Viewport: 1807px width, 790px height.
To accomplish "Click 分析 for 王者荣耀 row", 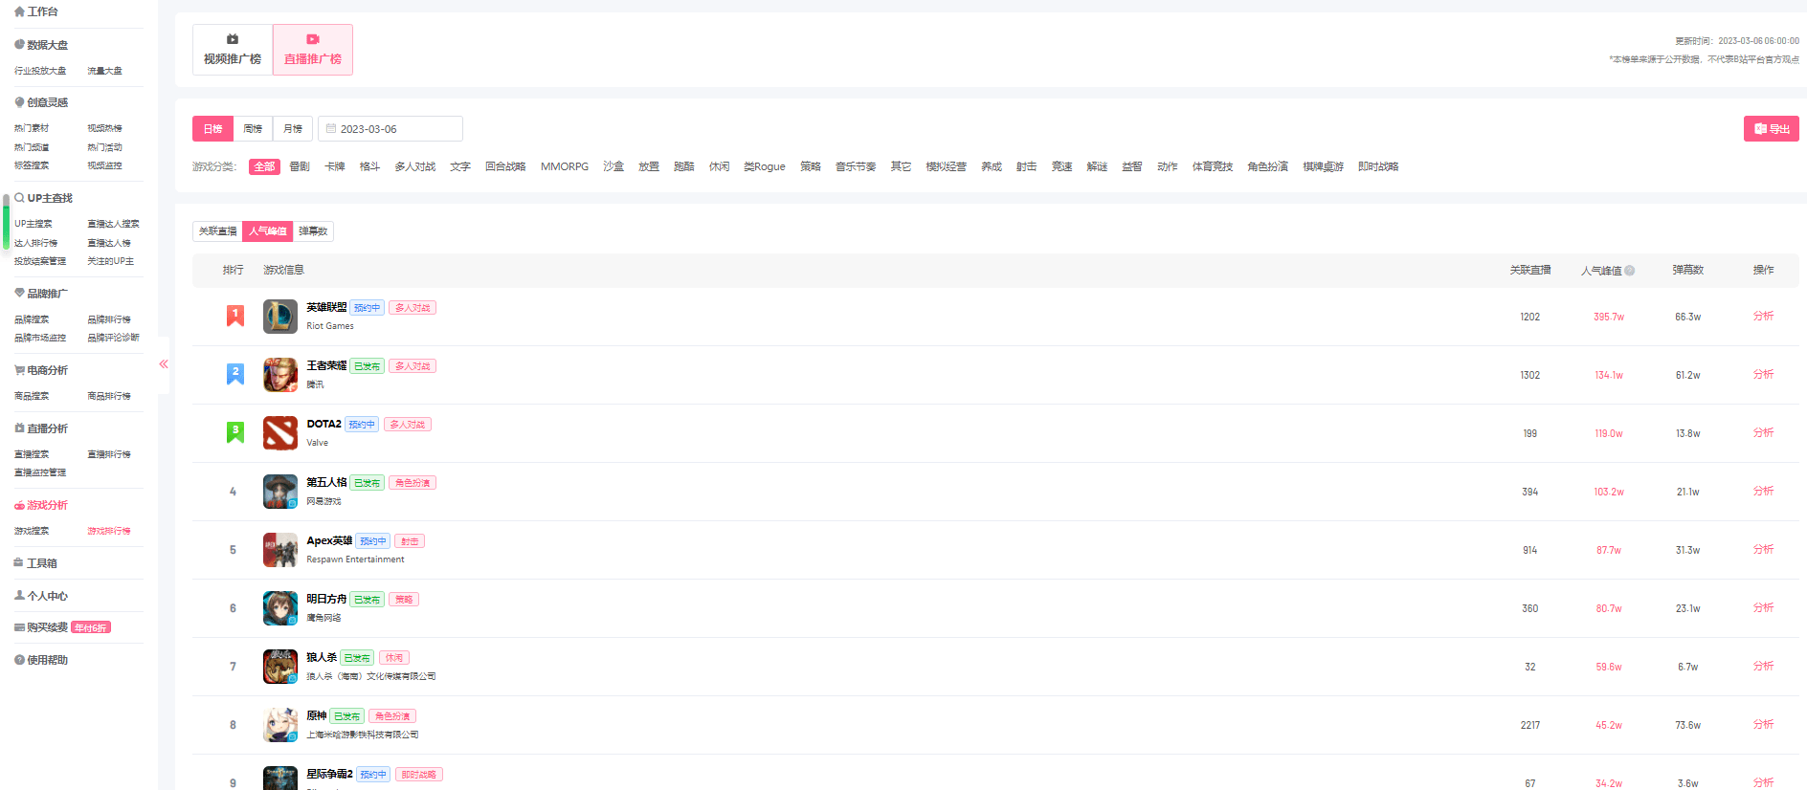I will [x=1763, y=374].
